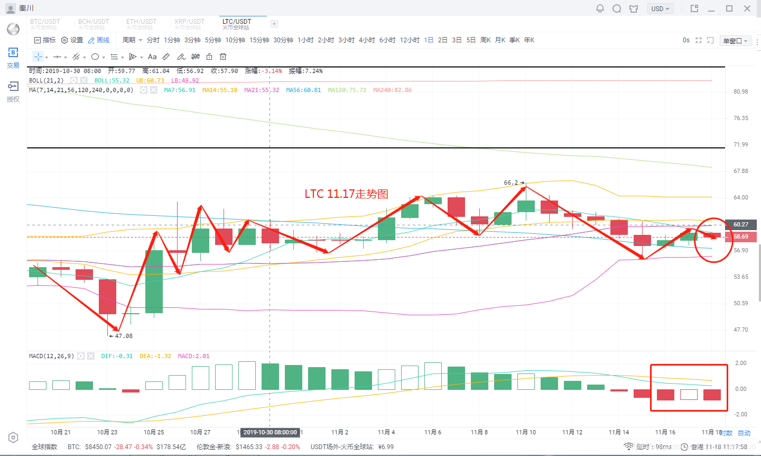Viewport: 761px width, 456px height.
Task: Open the chat message icon
Action: point(617,8)
